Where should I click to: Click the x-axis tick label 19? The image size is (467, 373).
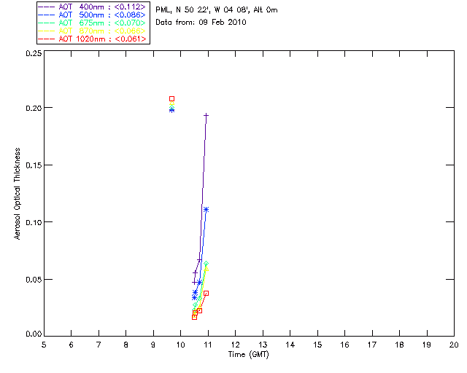(427, 345)
